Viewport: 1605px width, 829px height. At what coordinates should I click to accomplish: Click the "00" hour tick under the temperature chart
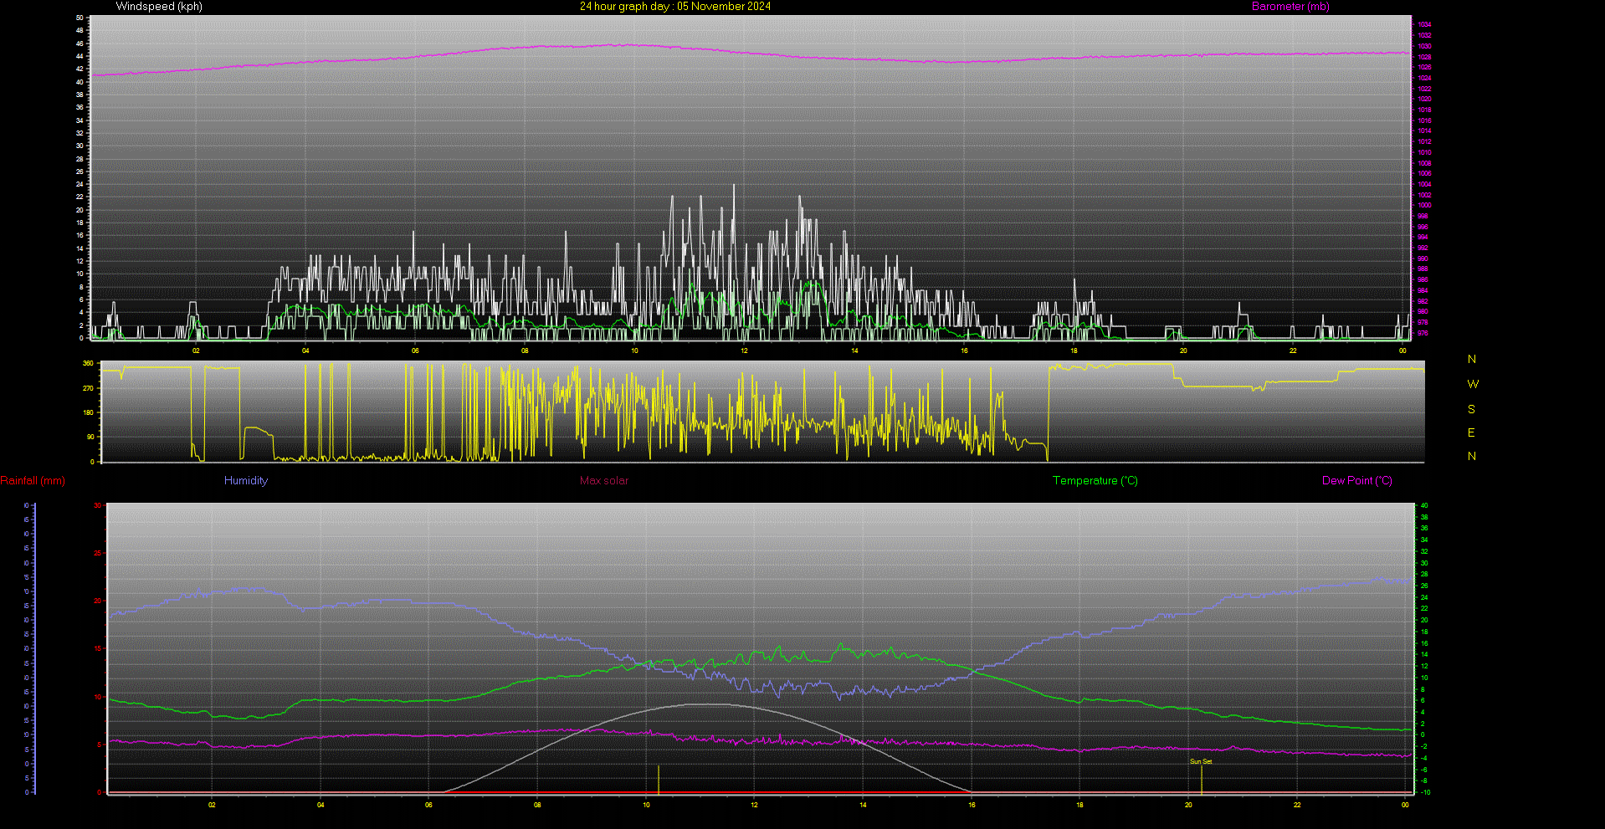point(1405,806)
